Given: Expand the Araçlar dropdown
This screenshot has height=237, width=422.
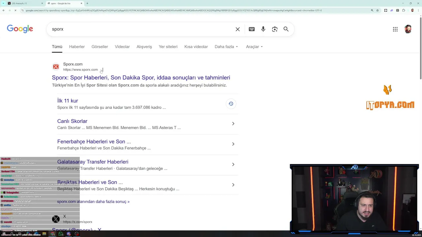Looking at the screenshot, I should [254, 47].
